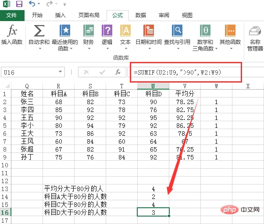Select the 科目B header cell
Image resolution: width=264 pixels, height=224 pixels.
point(90,94)
